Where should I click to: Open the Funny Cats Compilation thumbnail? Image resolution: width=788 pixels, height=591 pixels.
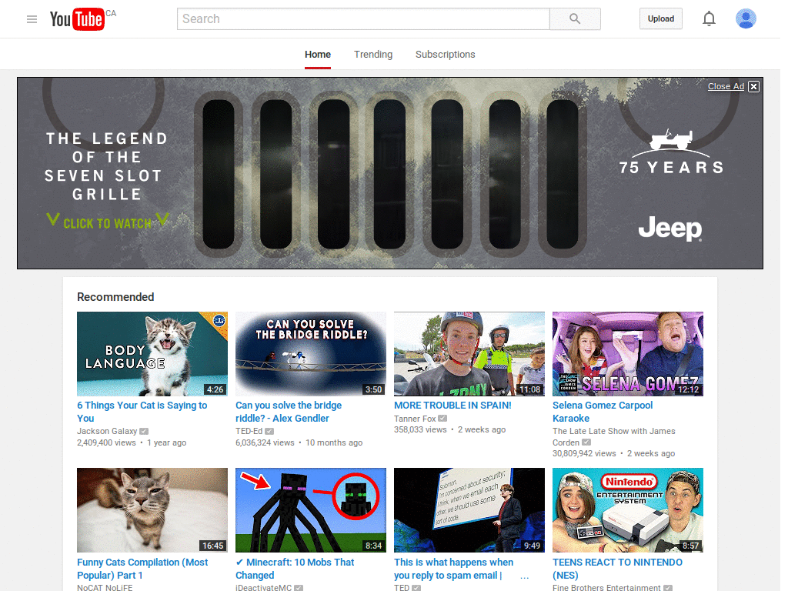(x=152, y=510)
